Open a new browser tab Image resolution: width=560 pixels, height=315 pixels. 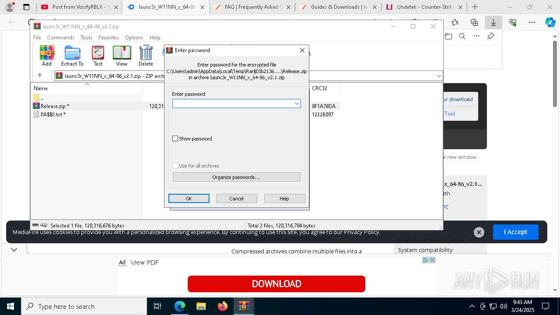click(475, 7)
